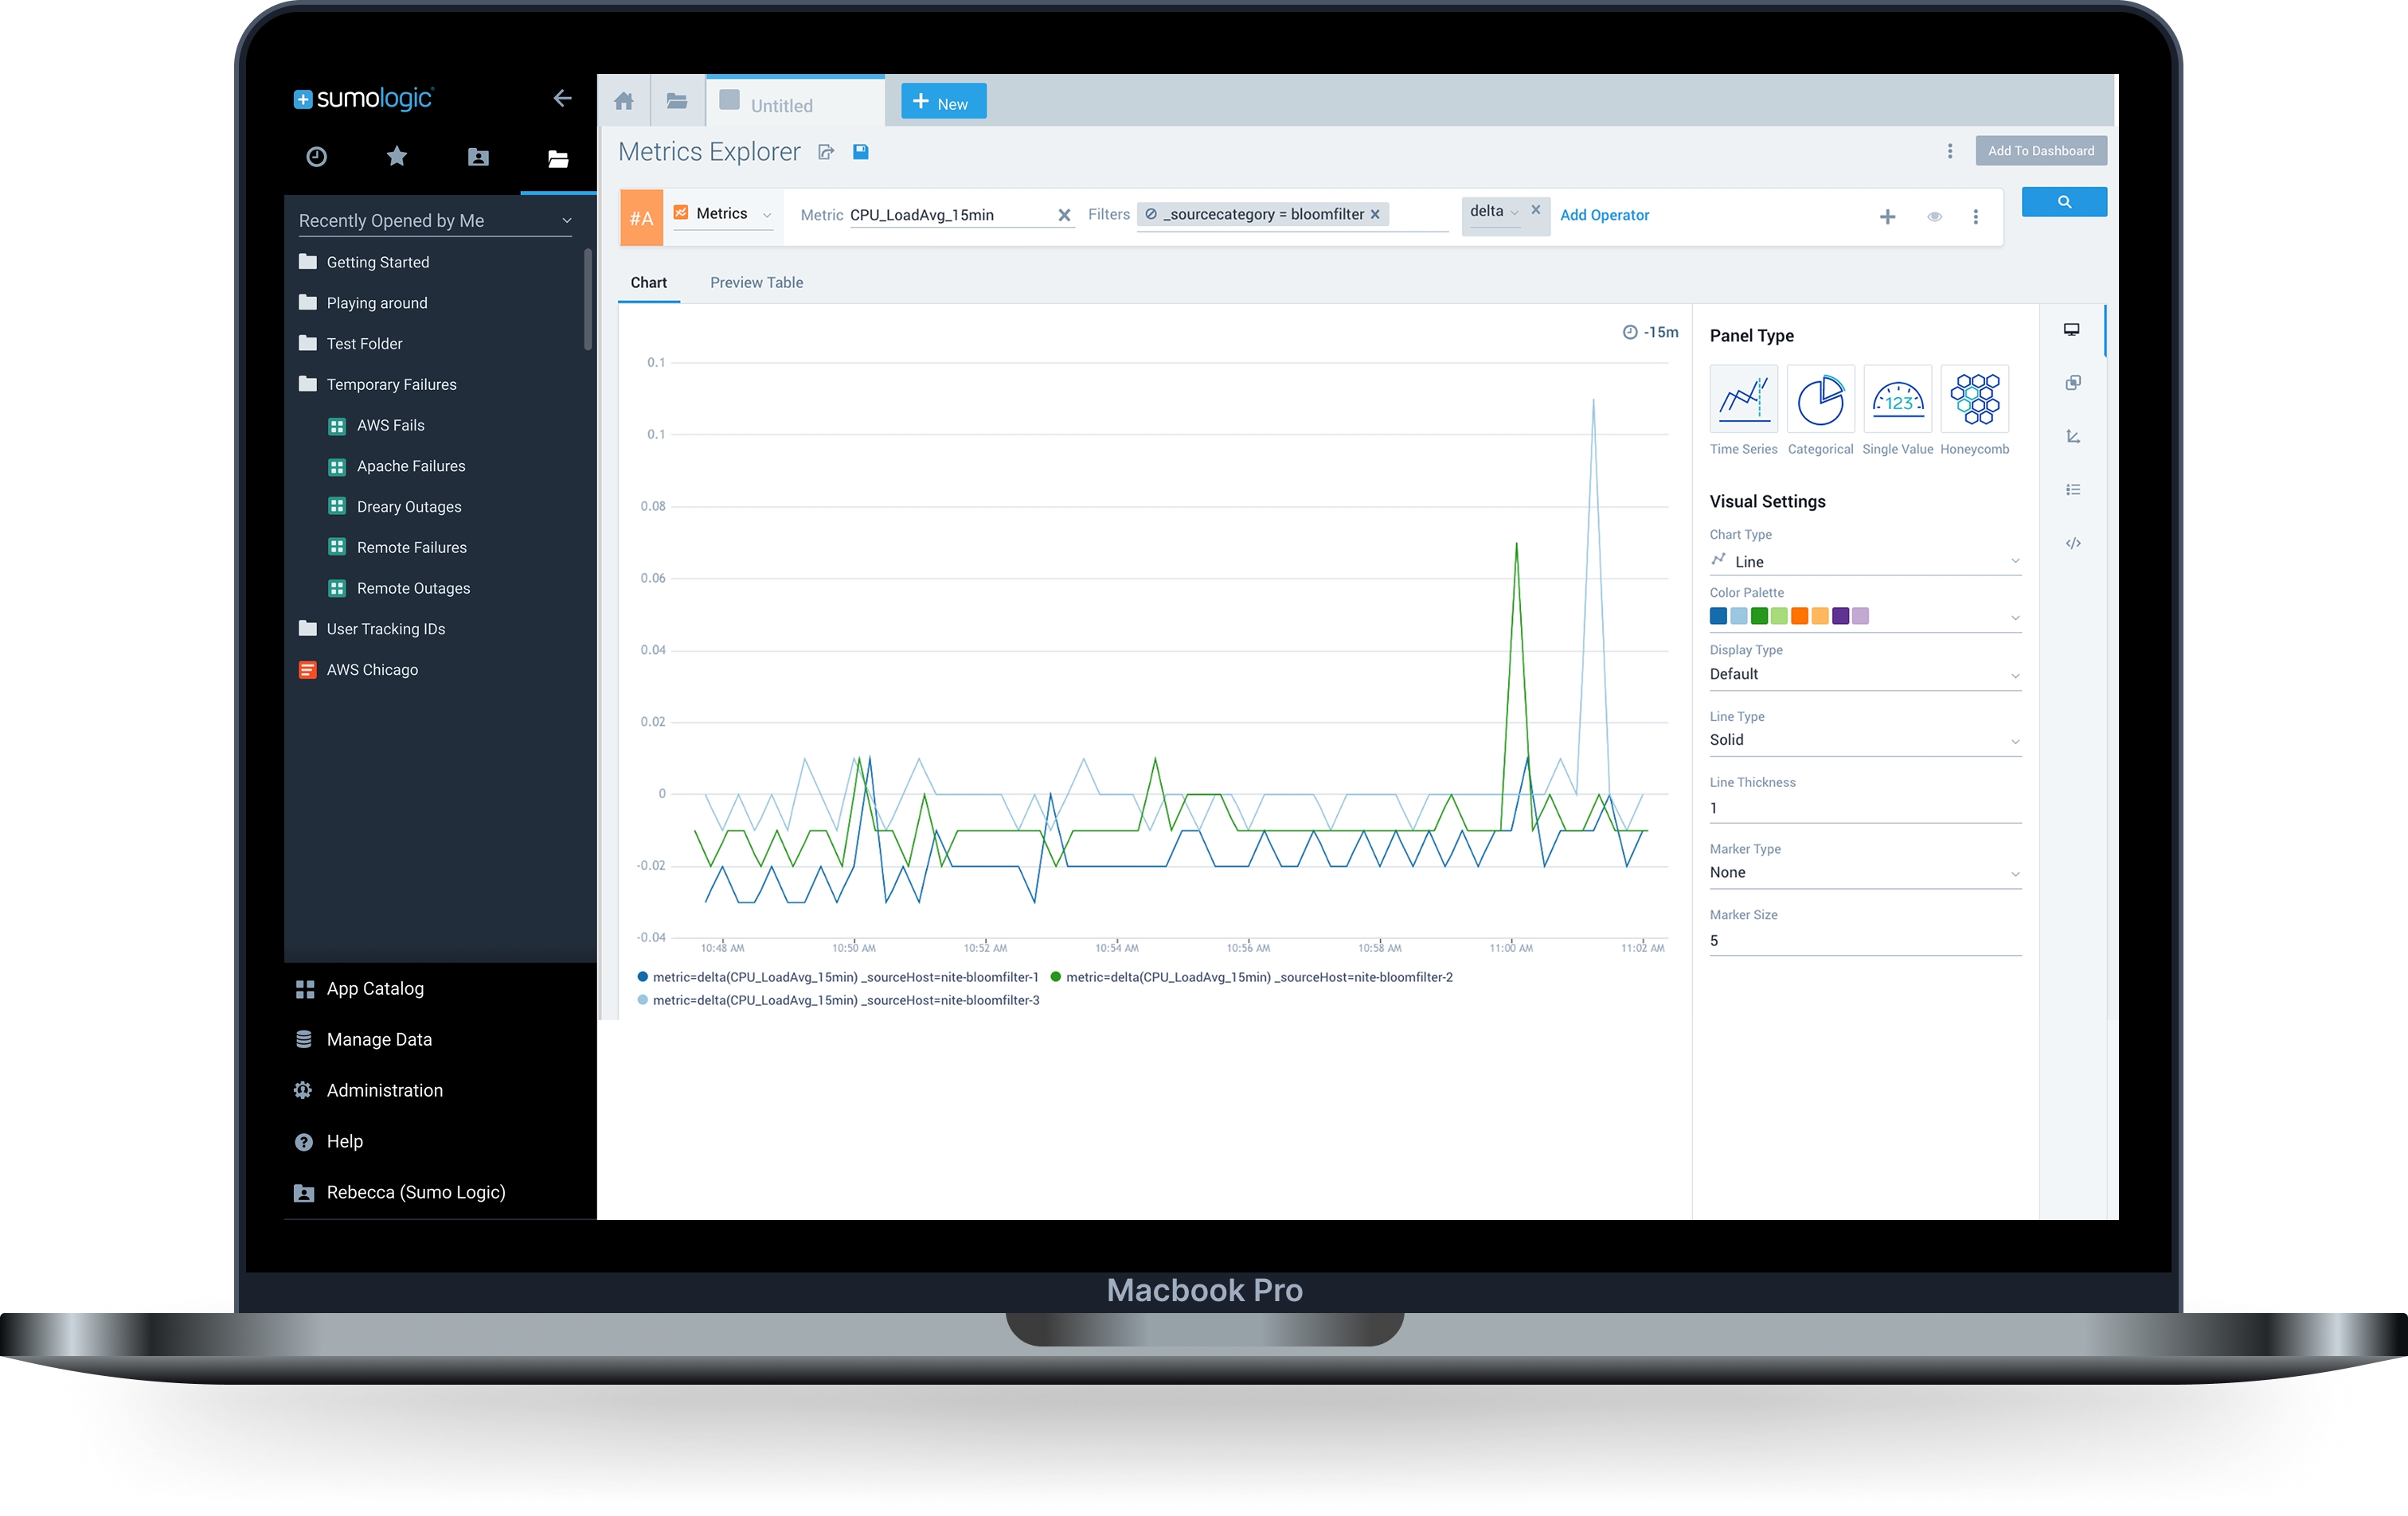The height and width of the screenshot is (1516, 2408).
Task: Toggle nite-bloomfilter-2 series in legend
Action: pos(1258,977)
